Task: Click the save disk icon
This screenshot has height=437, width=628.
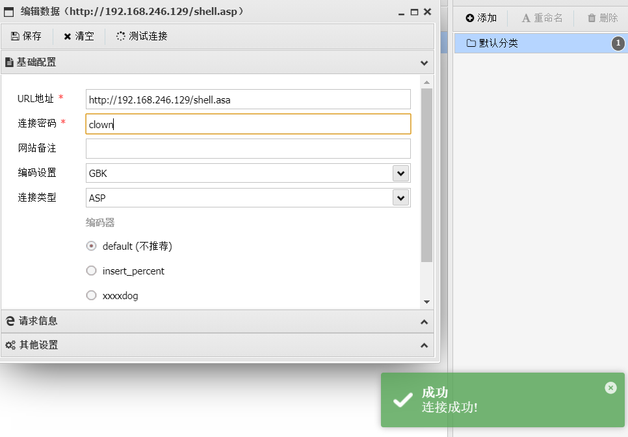Action: pos(15,36)
